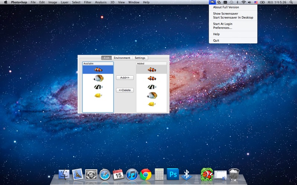Image resolution: width=297 pixels, height=185 pixels.
Task: Select the clownfish in the Available list
Action: click(98, 70)
